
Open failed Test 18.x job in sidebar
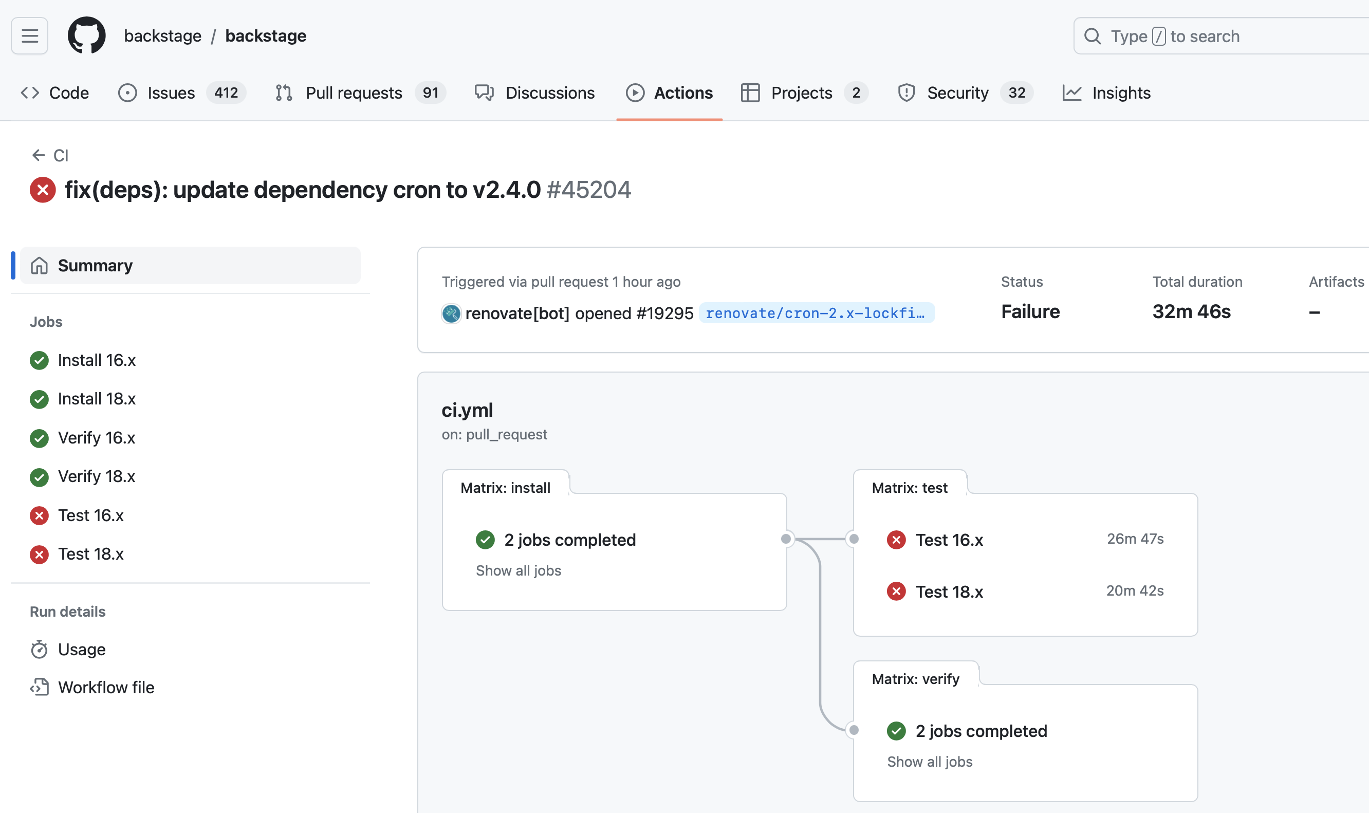click(x=77, y=555)
